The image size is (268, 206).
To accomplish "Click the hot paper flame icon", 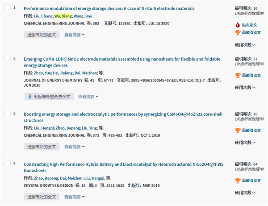I will point(238,25).
